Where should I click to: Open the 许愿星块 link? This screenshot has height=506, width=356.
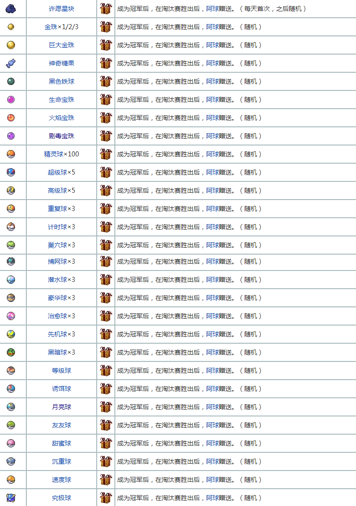(x=62, y=9)
